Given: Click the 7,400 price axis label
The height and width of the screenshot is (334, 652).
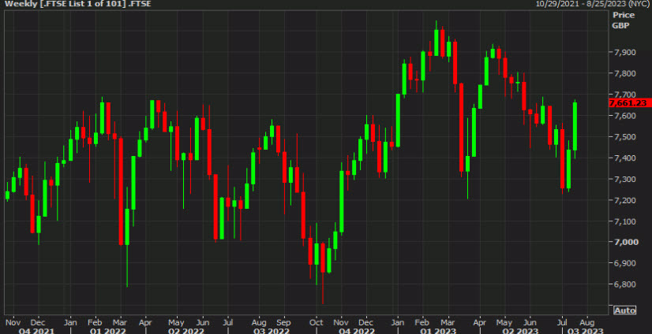Looking at the screenshot, I should pos(624,158).
